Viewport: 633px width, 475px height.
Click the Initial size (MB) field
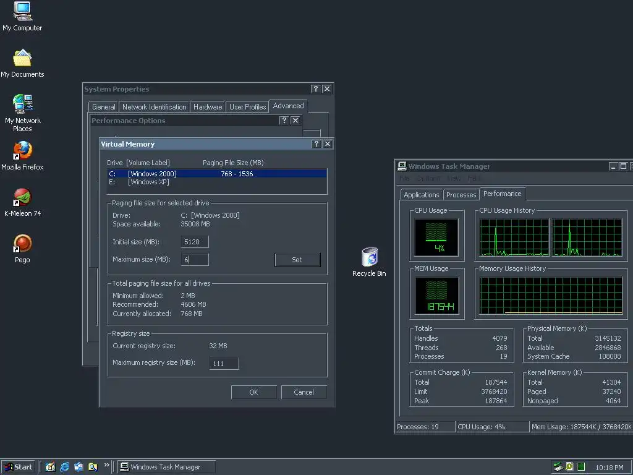click(x=195, y=242)
